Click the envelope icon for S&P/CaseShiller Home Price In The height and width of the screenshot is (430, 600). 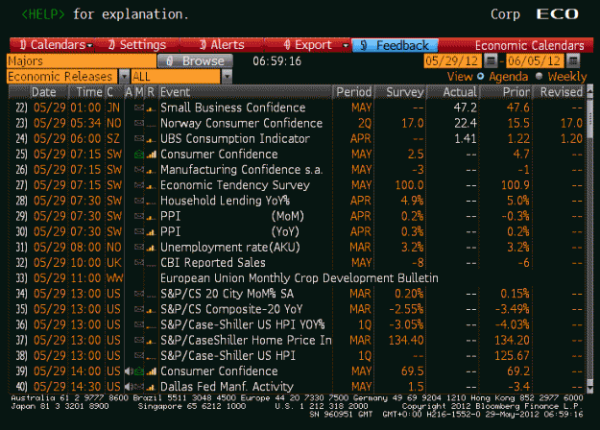click(139, 340)
